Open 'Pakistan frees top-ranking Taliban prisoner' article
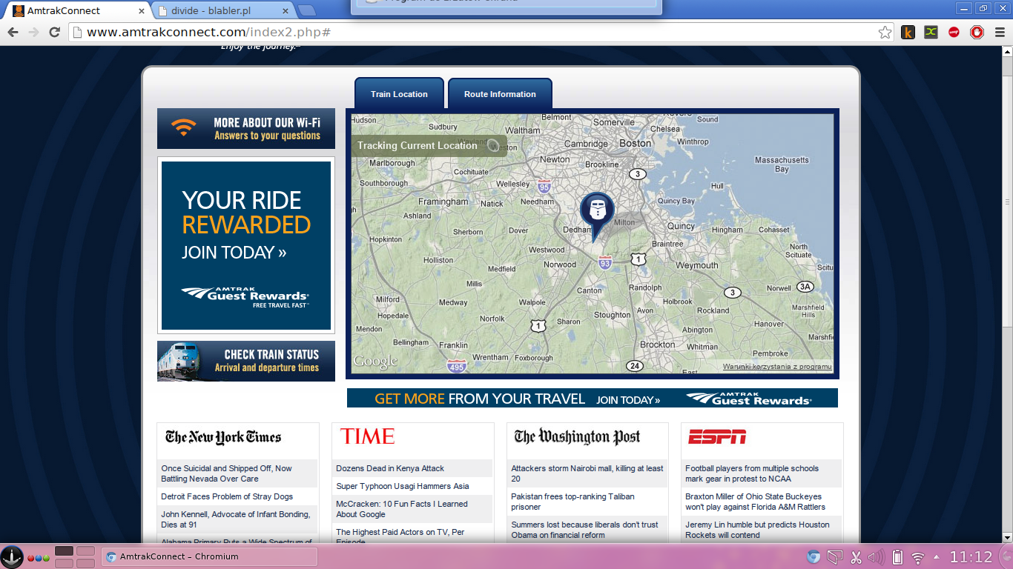 click(x=573, y=502)
